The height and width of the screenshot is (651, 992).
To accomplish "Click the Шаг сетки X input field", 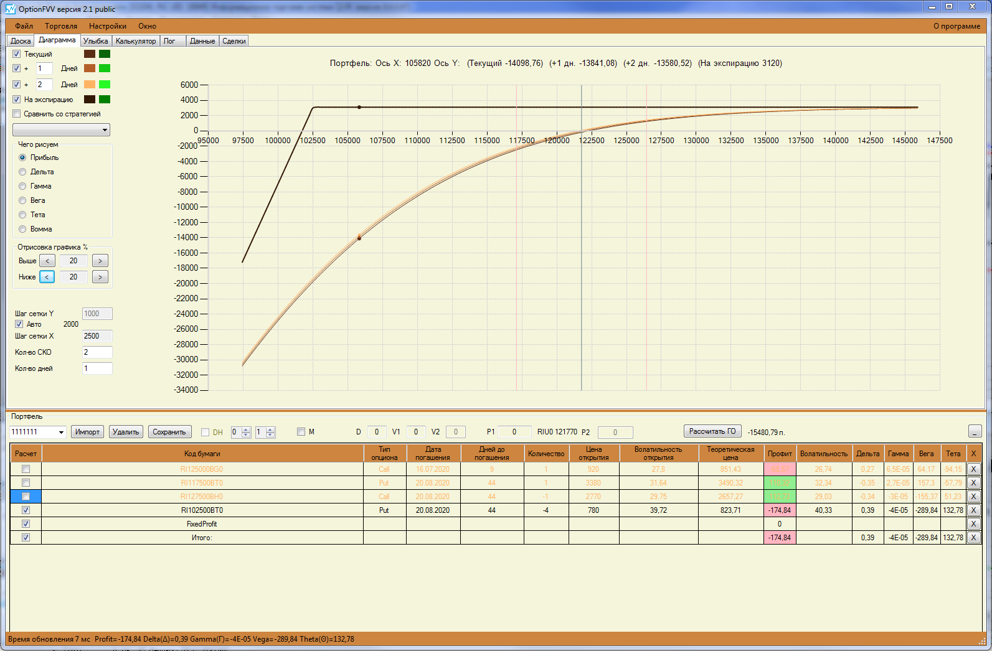I will pyautogui.click(x=97, y=336).
